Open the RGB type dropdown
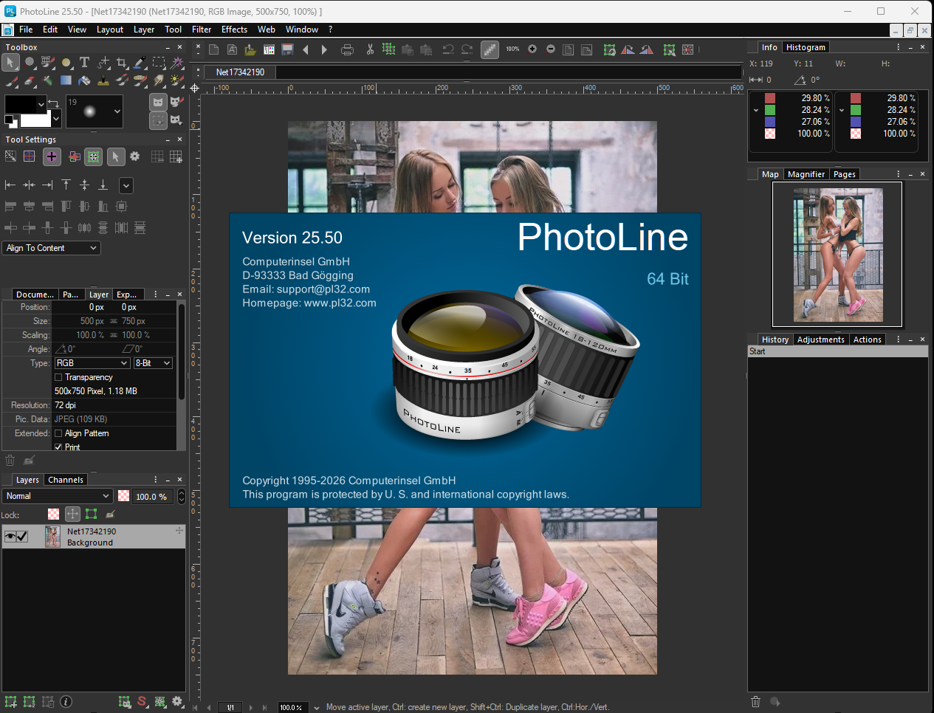The width and height of the screenshot is (934, 713). pyautogui.click(x=92, y=363)
